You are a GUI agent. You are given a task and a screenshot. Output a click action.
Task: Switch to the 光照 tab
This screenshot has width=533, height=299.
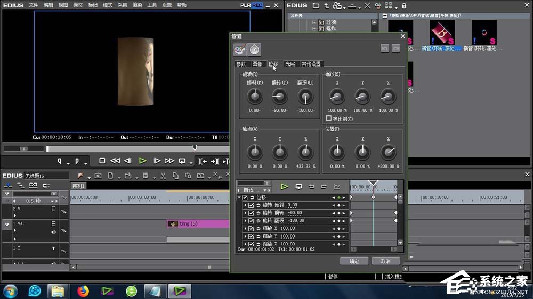(290, 64)
